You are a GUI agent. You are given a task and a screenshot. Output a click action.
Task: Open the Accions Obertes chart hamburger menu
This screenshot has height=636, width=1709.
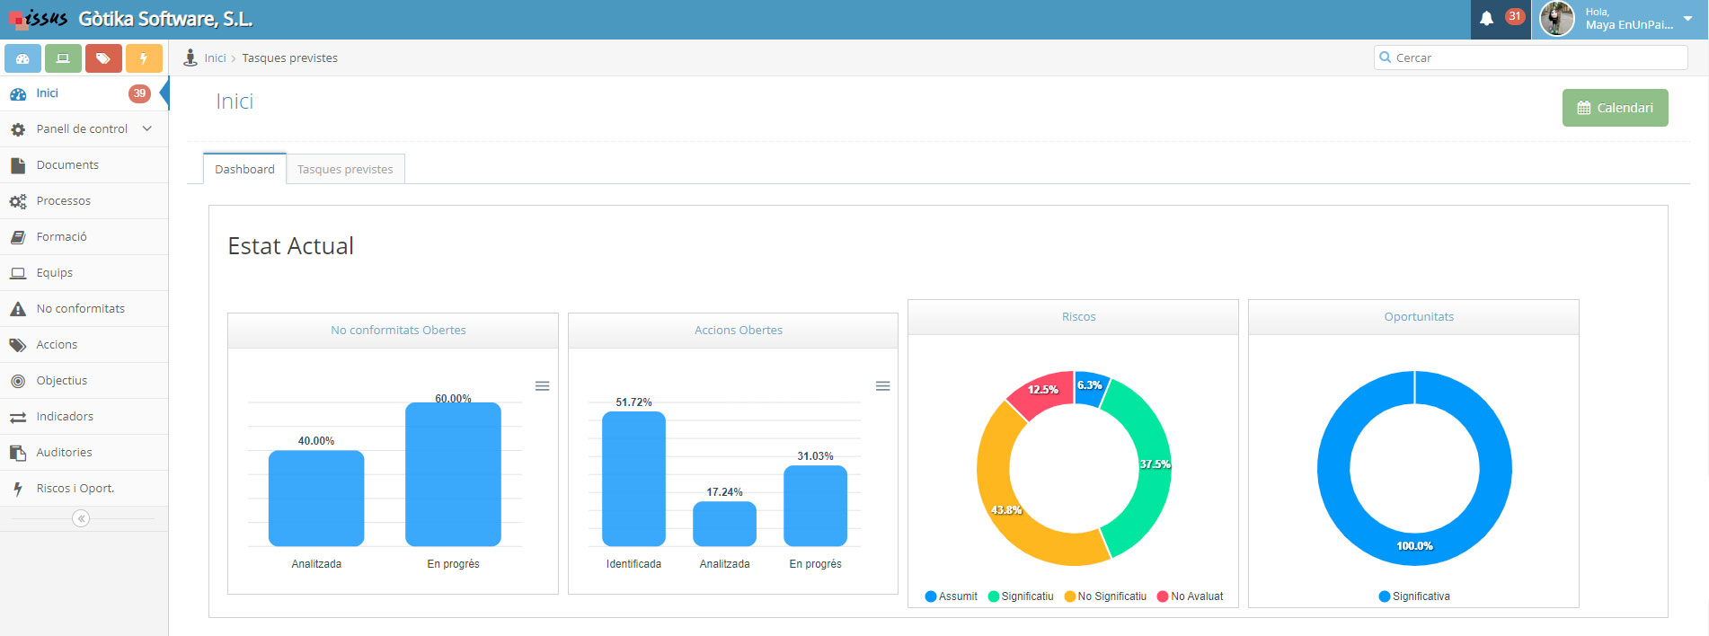(882, 386)
